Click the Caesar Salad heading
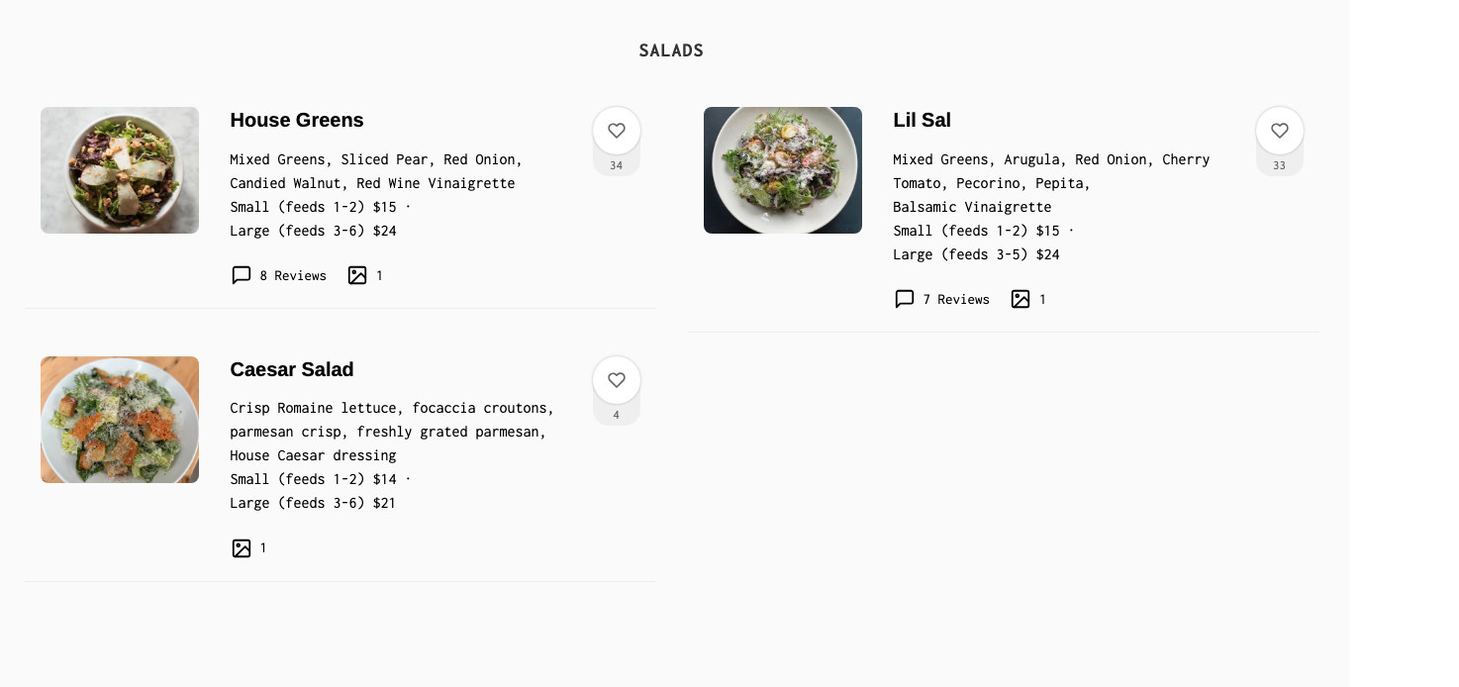1459x687 pixels. (292, 369)
